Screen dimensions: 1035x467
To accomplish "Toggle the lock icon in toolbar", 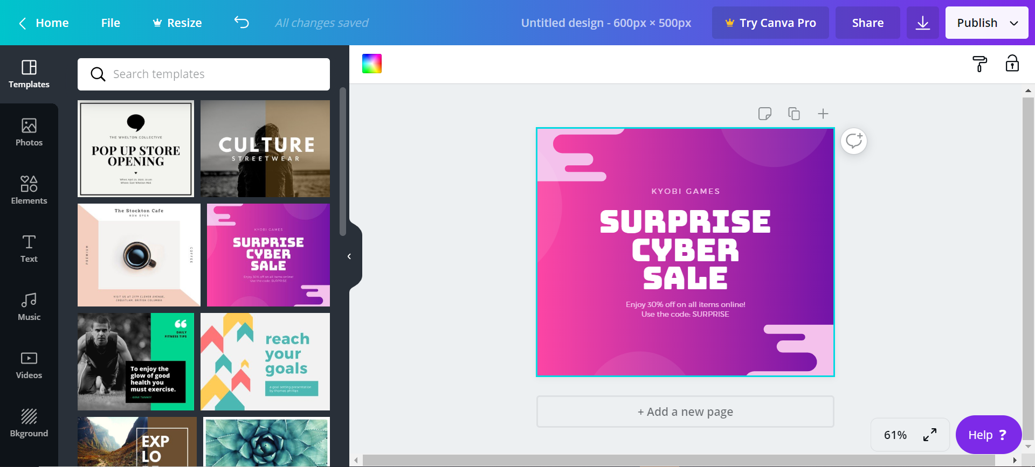I will [x=1012, y=64].
